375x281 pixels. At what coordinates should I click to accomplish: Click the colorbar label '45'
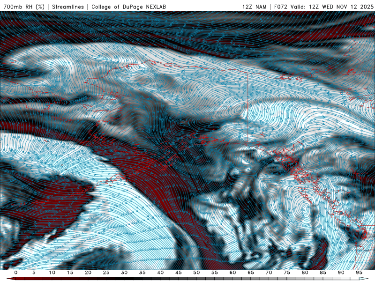[179, 273]
